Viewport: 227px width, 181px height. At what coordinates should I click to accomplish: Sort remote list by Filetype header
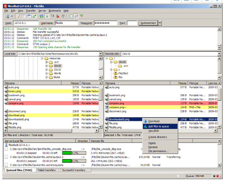(197, 83)
